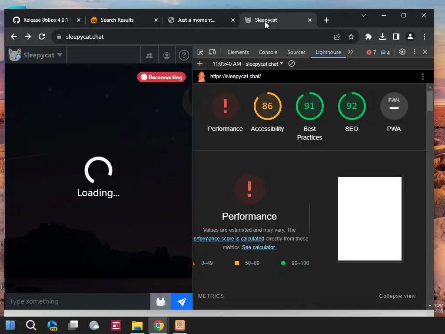Open the Sleepycat help question icon
Viewport: 445px width, 334px height.
(184, 55)
